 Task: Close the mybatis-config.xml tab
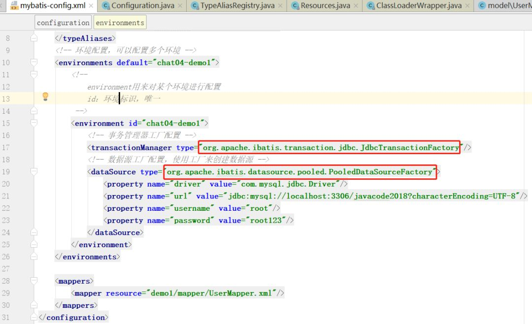[90, 6]
